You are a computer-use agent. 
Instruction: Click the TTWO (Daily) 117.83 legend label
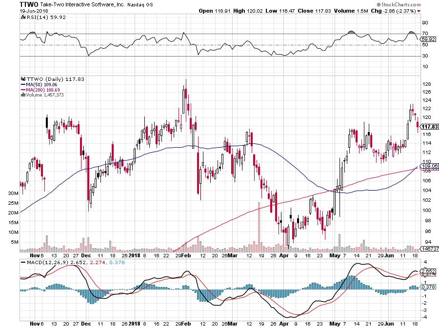click(x=55, y=79)
